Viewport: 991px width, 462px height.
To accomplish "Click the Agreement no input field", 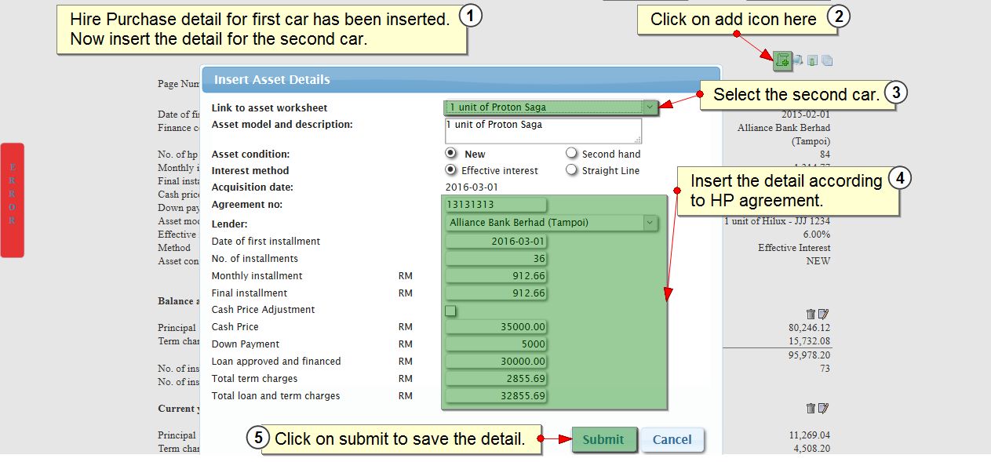I will point(496,205).
